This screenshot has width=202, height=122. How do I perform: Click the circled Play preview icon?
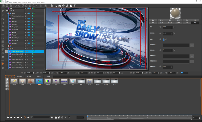click(x=67, y=6)
